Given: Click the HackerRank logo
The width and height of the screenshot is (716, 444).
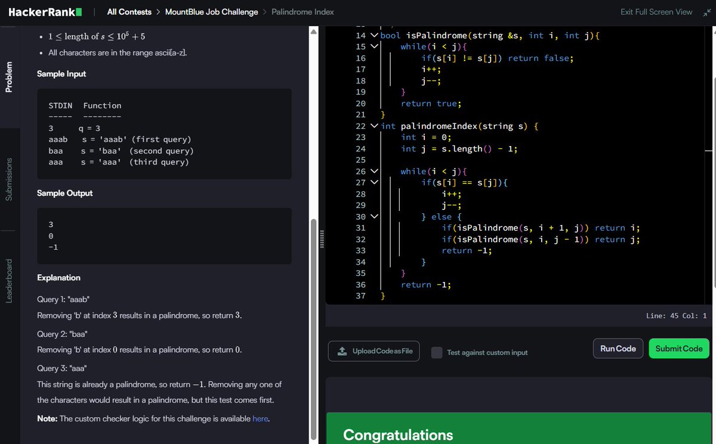Looking at the screenshot, I should pos(45,12).
